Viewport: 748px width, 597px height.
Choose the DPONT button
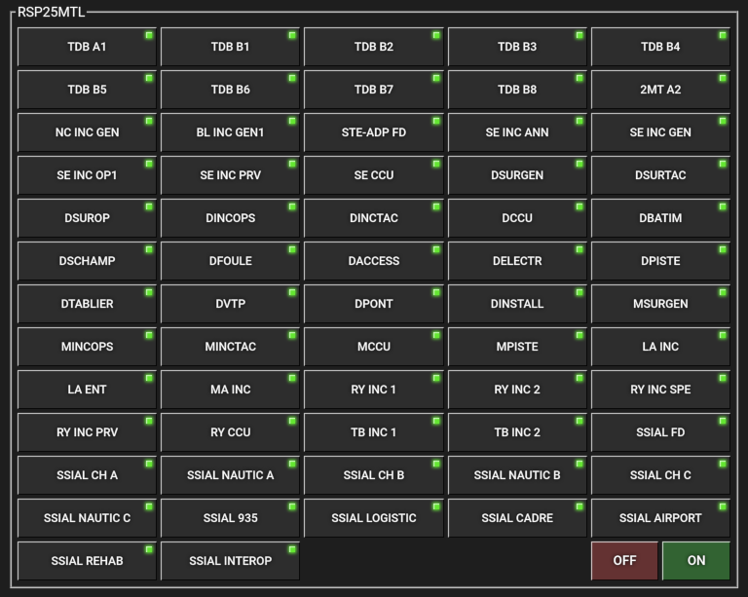click(374, 304)
